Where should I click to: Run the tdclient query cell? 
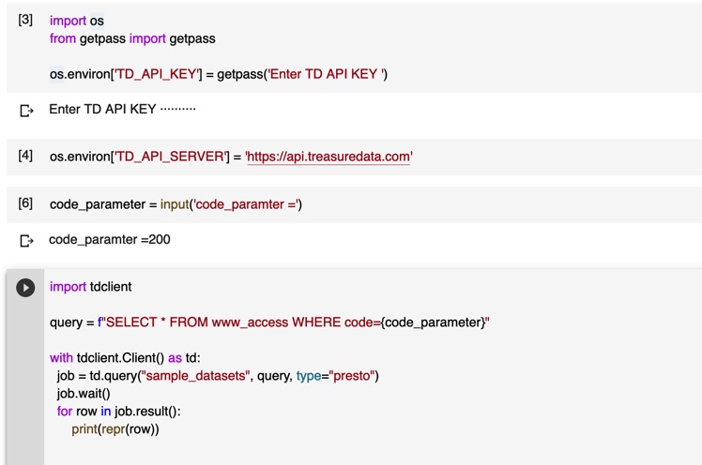[x=25, y=288]
